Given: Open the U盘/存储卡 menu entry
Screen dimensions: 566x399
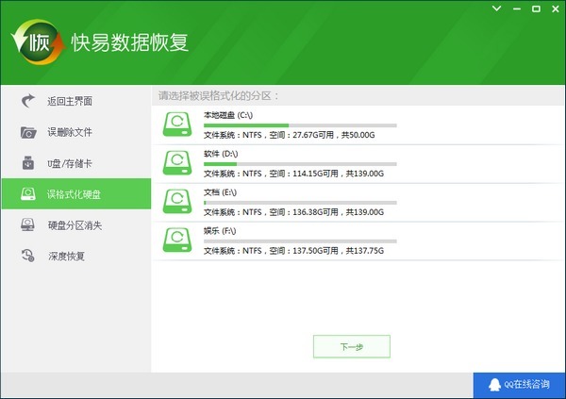Looking at the screenshot, I should point(76,163).
